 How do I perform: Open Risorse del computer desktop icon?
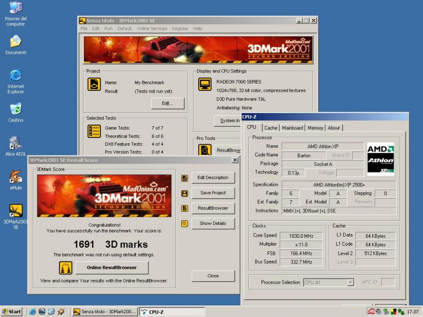16,14
